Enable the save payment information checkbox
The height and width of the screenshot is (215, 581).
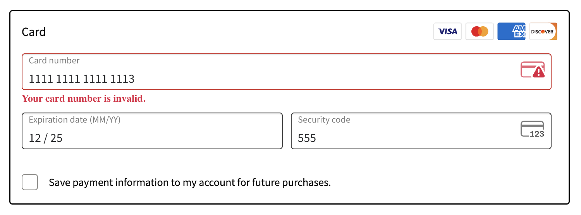(x=30, y=182)
